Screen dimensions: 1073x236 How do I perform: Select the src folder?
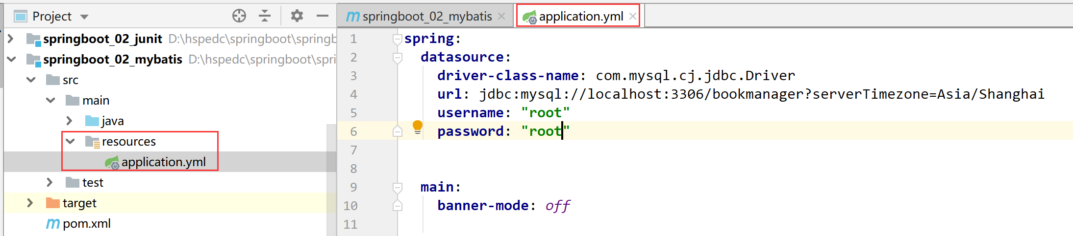click(70, 80)
